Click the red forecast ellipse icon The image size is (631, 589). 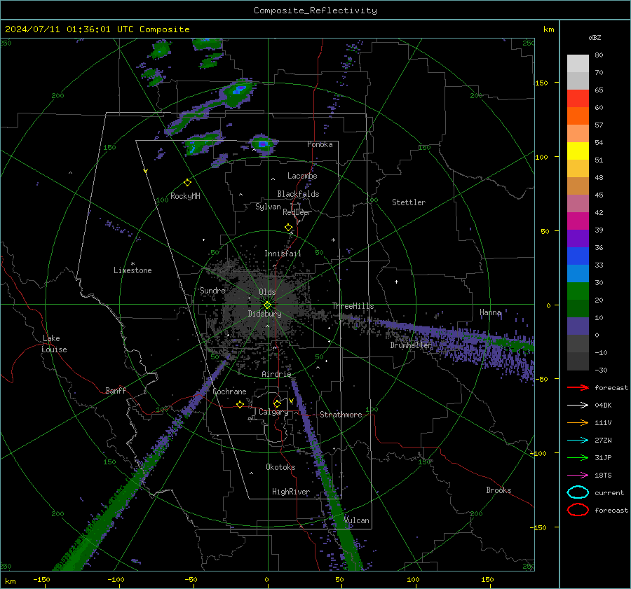tap(578, 510)
